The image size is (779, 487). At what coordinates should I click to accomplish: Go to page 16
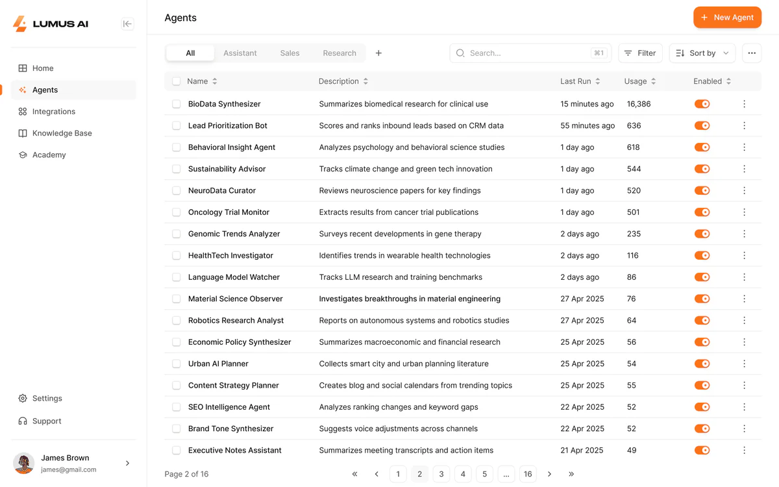coord(528,474)
